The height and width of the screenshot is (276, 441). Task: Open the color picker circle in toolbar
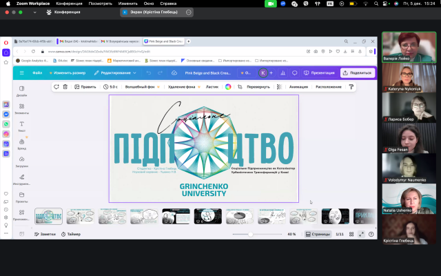(228, 87)
